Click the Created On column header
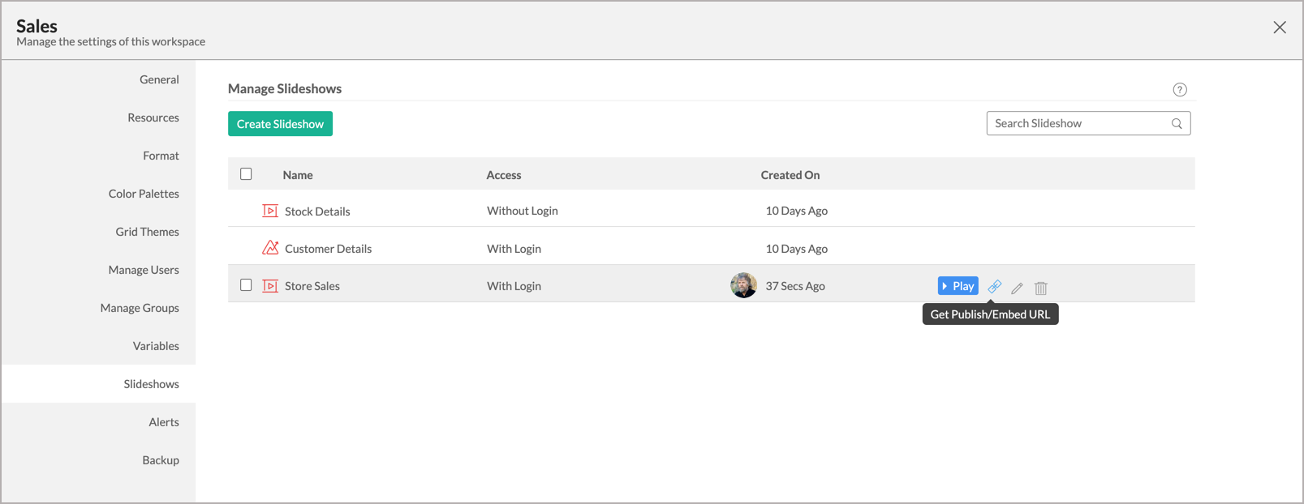The image size is (1304, 504). (x=790, y=175)
